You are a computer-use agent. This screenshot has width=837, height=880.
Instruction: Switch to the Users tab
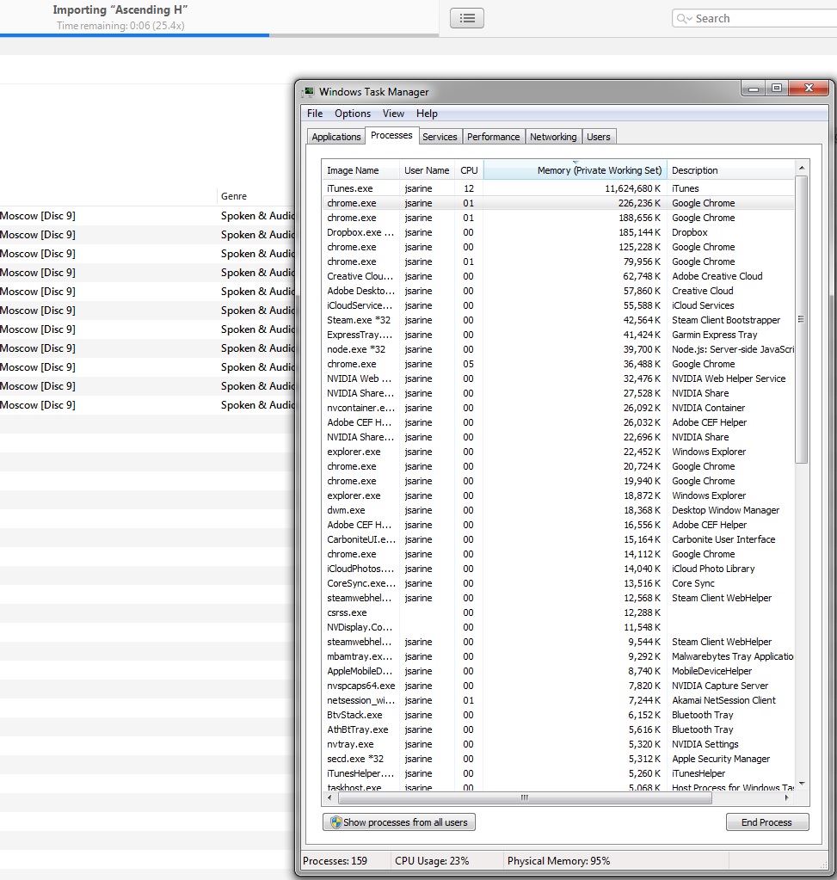599,137
